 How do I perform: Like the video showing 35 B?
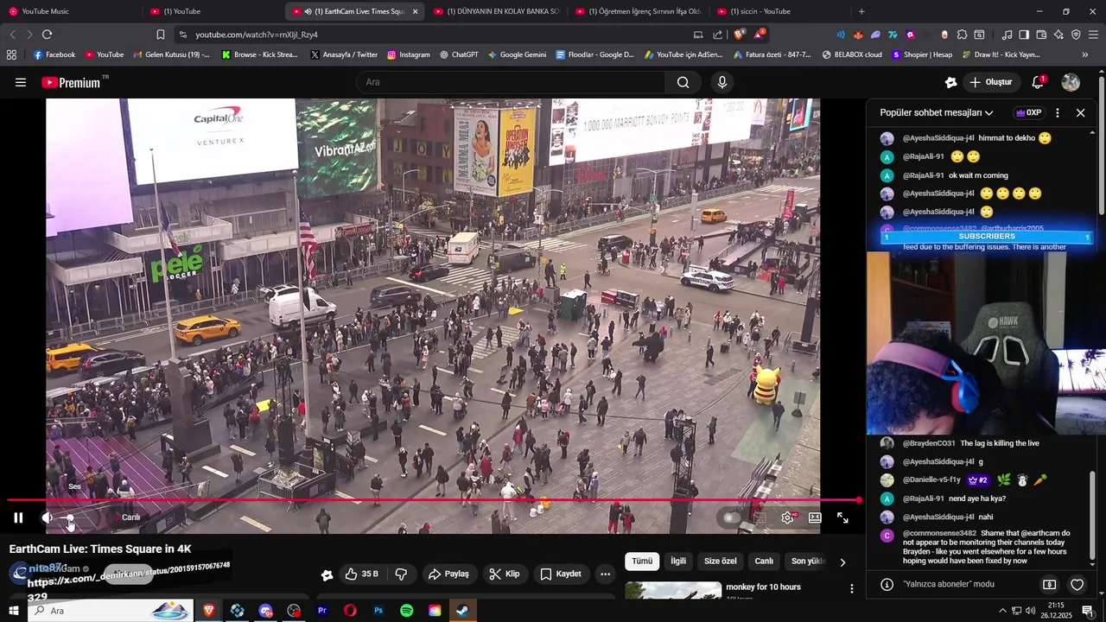click(361, 574)
